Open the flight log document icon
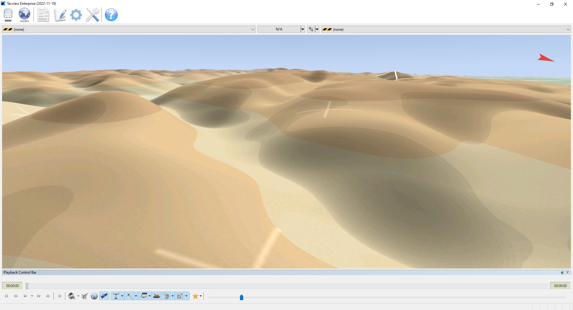This screenshot has width=573, height=310. click(43, 15)
